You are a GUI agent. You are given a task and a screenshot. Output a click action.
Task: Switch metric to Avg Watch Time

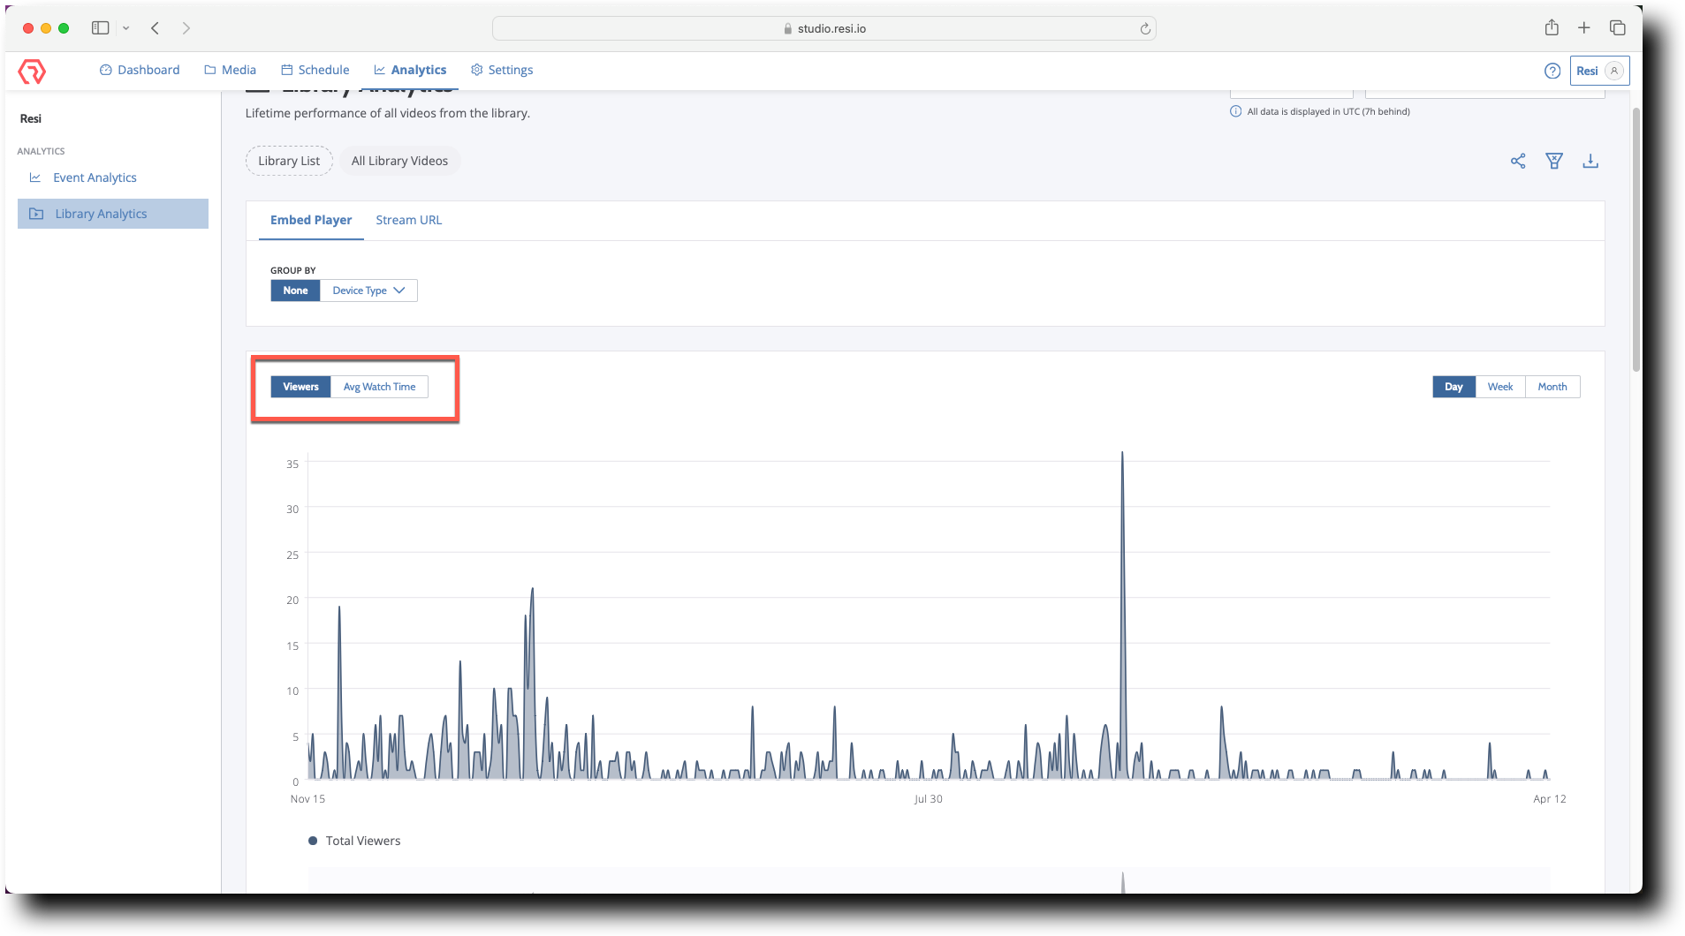click(x=379, y=387)
